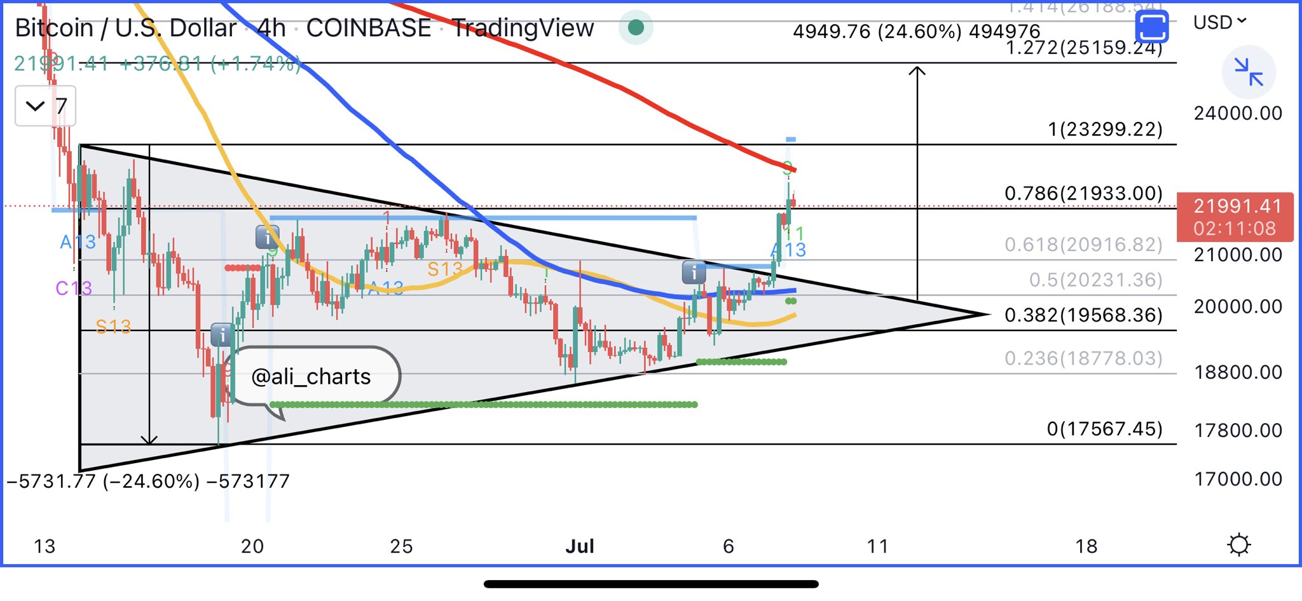Screen dimensions: 1302x601
Task: Open info marker near the S13 label on July 5
Action: click(x=694, y=273)
